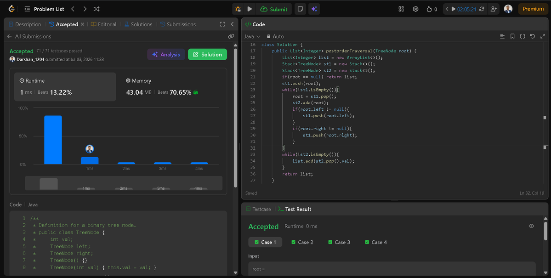The width and height of the screenshot is (551, 278).
Task: Open Darshan_1204 user profile link
Action: click(x=30, y=59)
